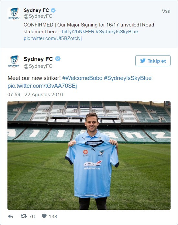This screenshot has height=225, width=178.
Task: Click the retweet icon
Action: point(24,216)
